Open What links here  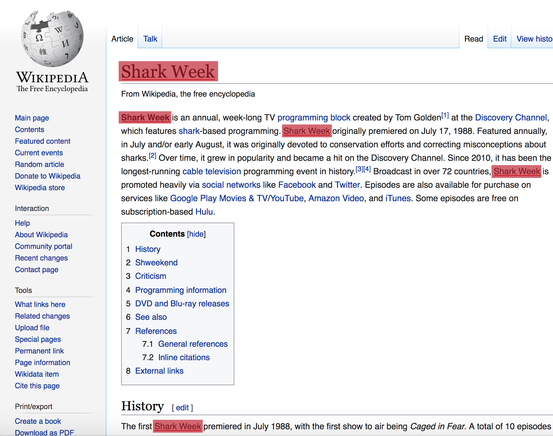40,305
